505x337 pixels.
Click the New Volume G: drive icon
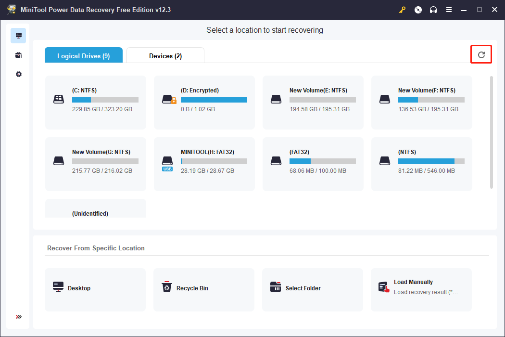tap(59, 161)
